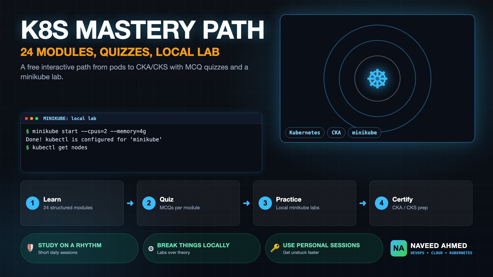Click the step 4 circle for Certify
Screen dimensions: 493x277
382,203
